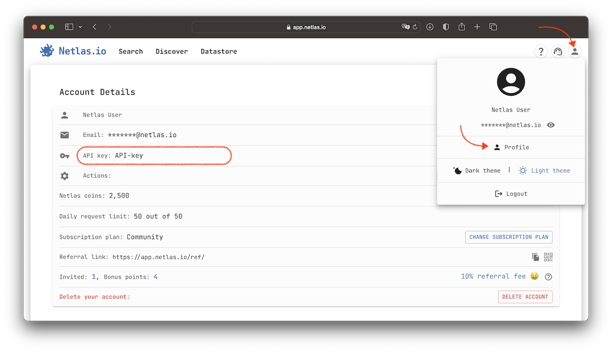This screenshot has width=612, height=352.
Task: Copy the referral link using the copy icon
Action: (535, 257)
